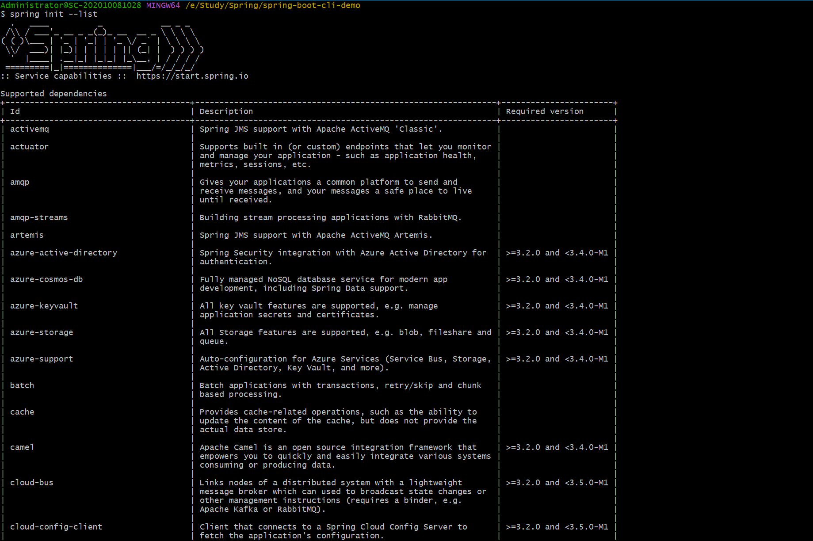The image size is (813, 541).
Task: Select the 'azure-cosmos-db' dependency id
Action: (x=46, y=279)
